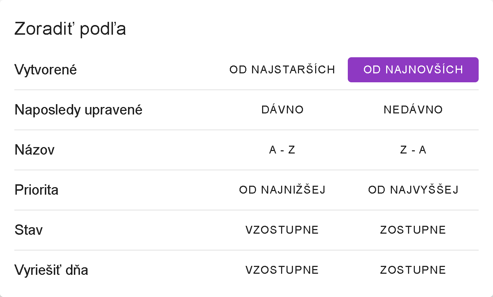Sort Naposledy upravené by DÁVNO
The width and height of the screenshot is (493, 297).
(282, 110)
